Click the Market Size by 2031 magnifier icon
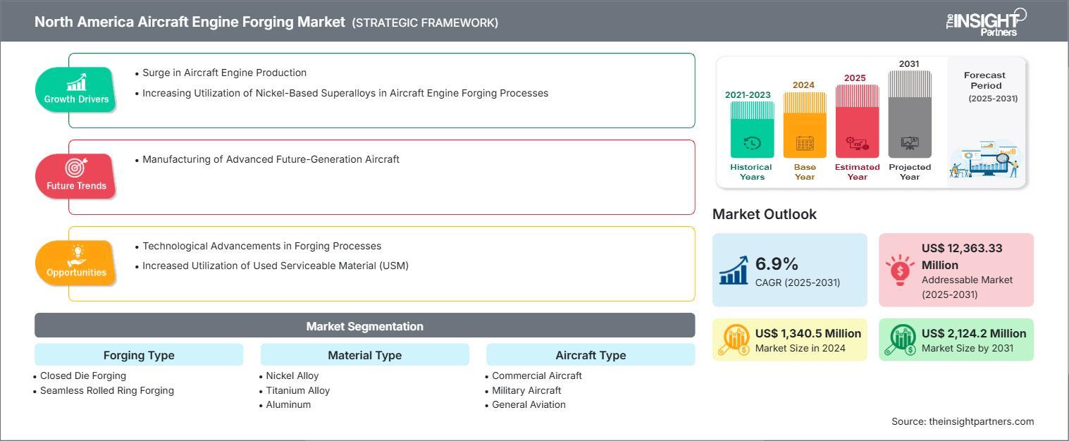The height and width of the screenshot is (441, 1069). tap(901, 340)
